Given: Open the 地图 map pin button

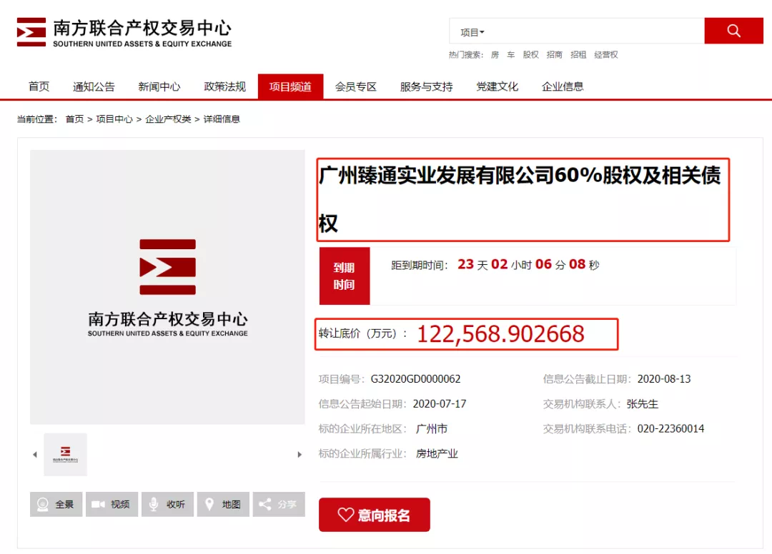Looking at the screenshot, I should [223, 504].
